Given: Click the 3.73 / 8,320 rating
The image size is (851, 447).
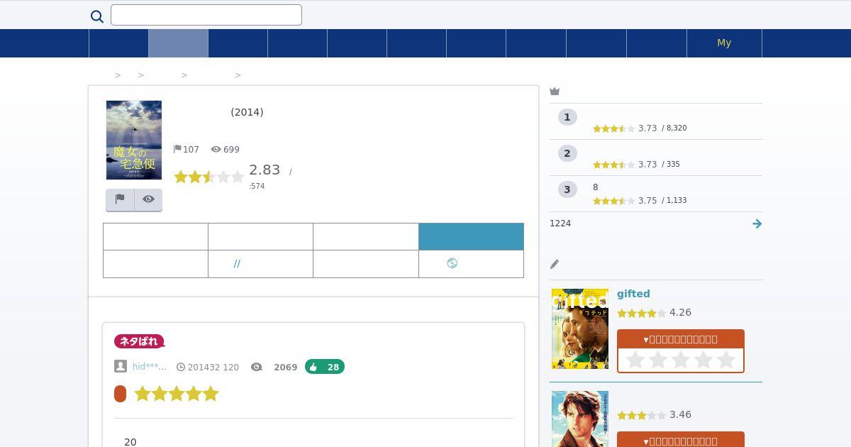Looking at the screenshot, I should [x=640, y=128].
